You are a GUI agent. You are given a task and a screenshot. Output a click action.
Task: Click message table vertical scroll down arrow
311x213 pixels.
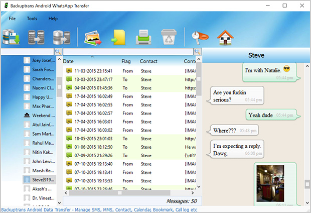tap(199, 187)
